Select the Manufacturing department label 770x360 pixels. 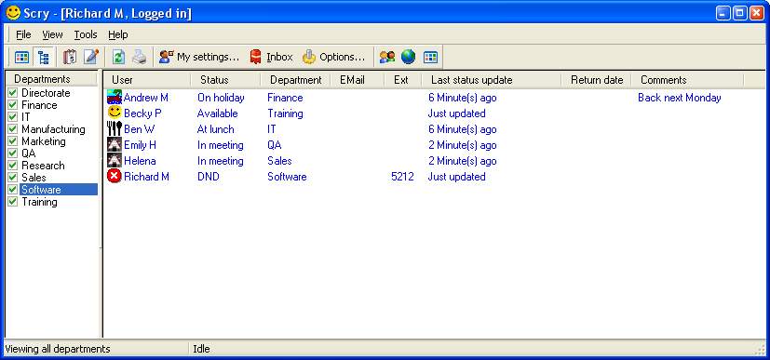(53, 129)
